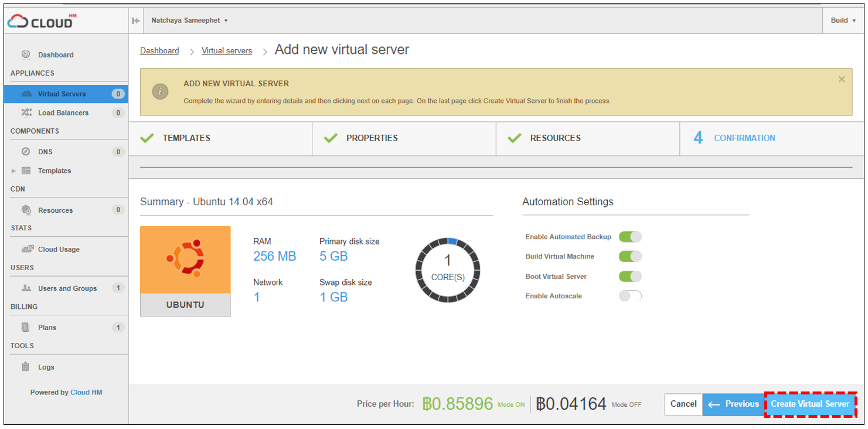Click the CDN Resources icon
Viewport: 868px width, 429px height.
[26, 210]
